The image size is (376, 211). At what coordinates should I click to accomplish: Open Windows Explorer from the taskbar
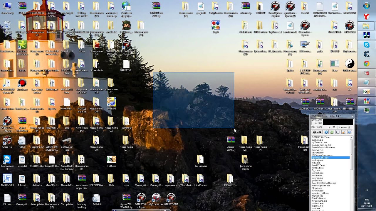(x=366, y=26)
